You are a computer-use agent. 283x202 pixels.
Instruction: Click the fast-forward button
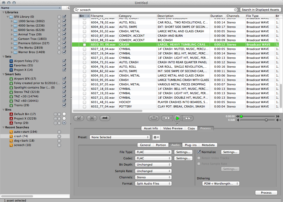(x=188, y=118)
